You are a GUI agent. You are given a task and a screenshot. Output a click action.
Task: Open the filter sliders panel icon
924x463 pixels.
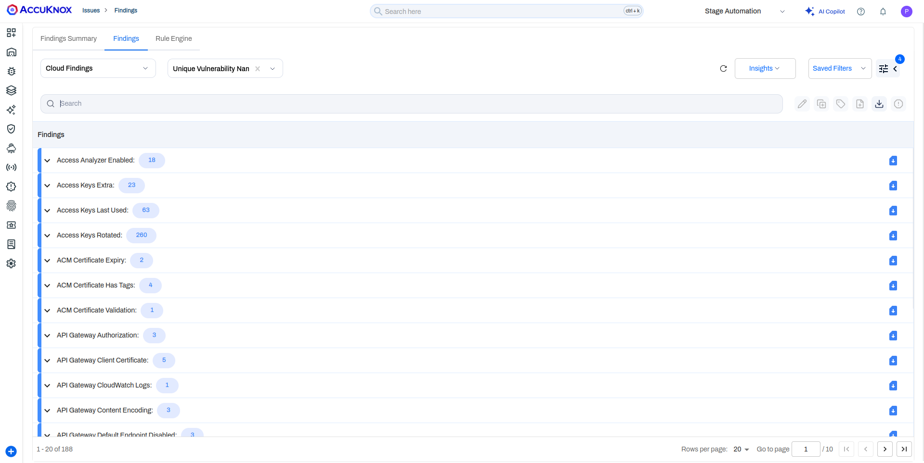click(884, 69)
